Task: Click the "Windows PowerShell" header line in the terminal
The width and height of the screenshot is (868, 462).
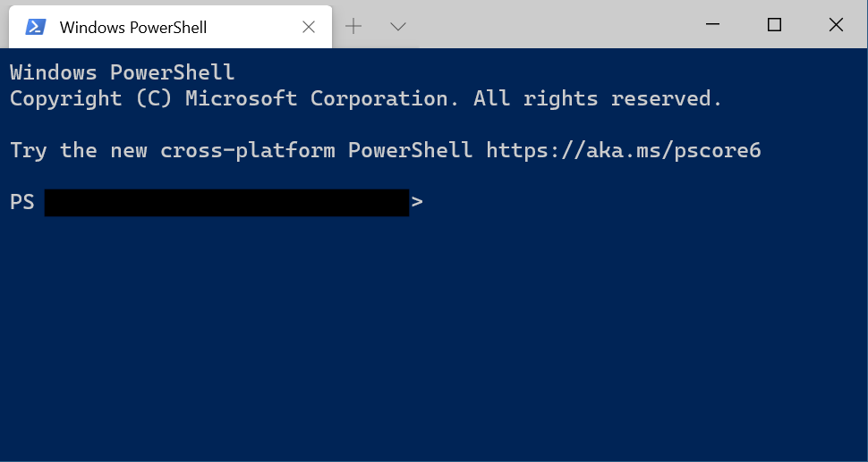Action: coord(122,72)
